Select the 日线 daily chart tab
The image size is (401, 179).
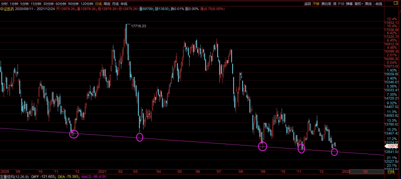point(98,4)
